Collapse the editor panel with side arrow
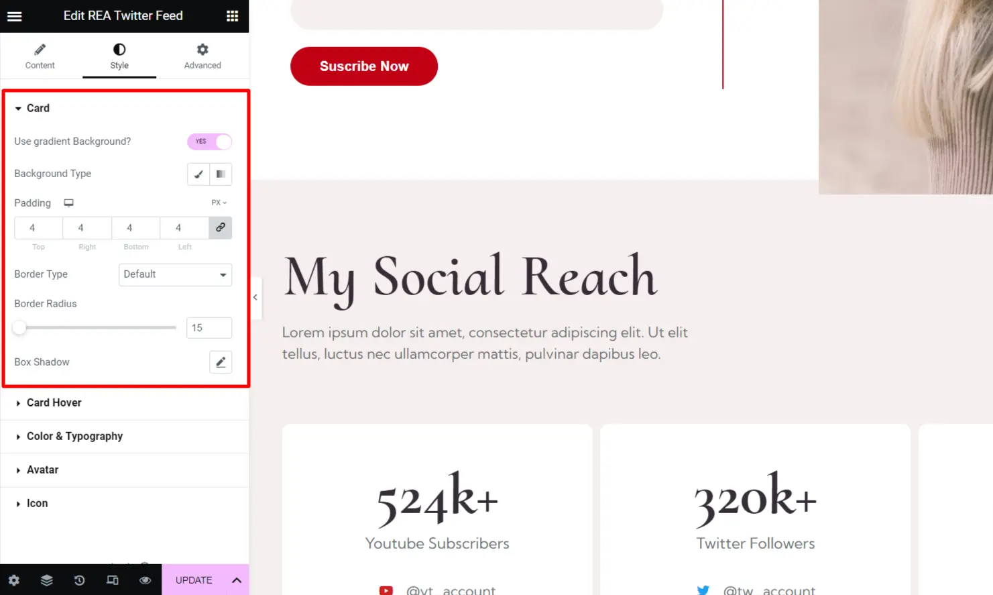993x595 pixels. tap(255, 297)
